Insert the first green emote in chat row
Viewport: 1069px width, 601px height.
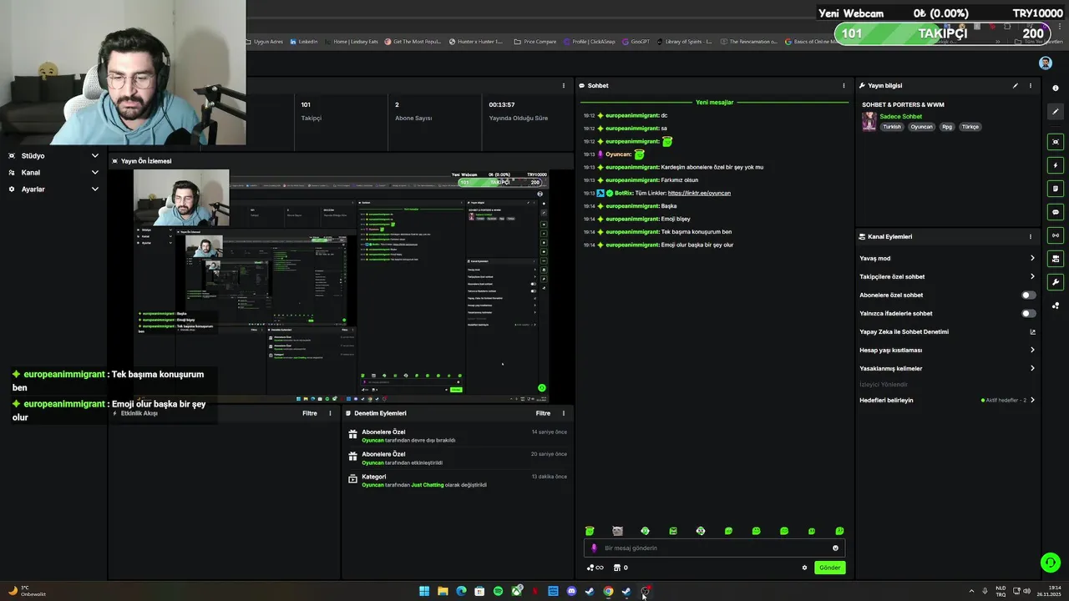(x=590, y=531)
